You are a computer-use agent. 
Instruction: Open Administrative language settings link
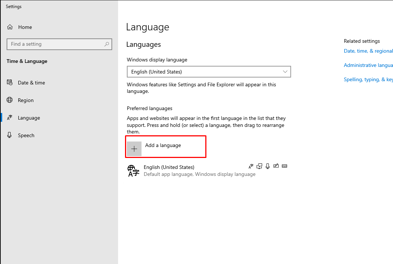(368, 65)
